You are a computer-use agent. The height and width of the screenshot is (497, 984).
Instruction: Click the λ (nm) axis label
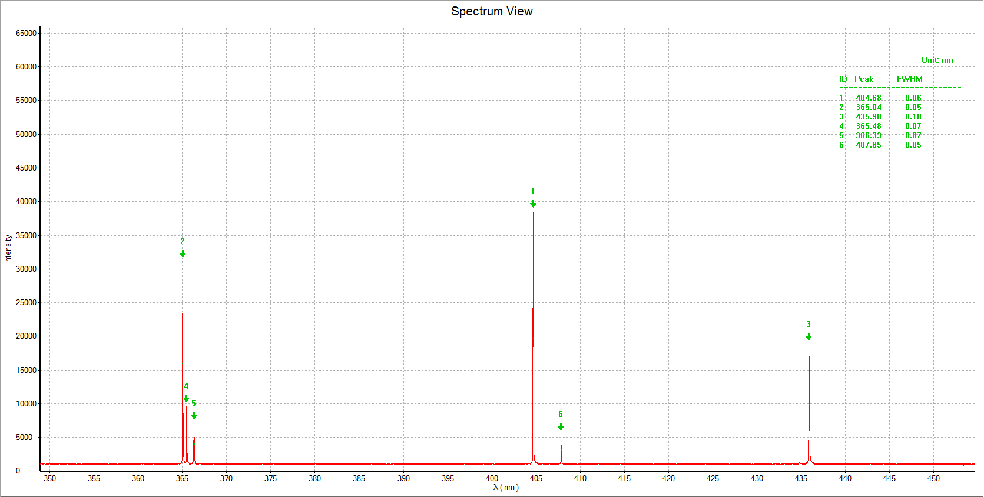pyautogui.click(x=506, y=488)
